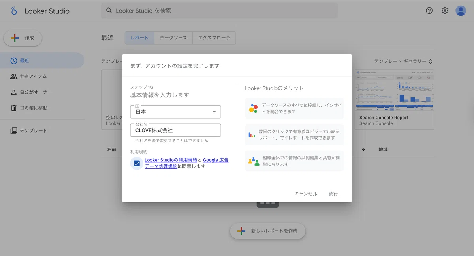Select 最近 in the sidebar

pos(42,60)
